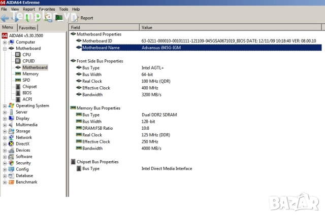This screenshot has width=325, height=217.
Task: Click the Back arrow toolbar icon
Action: pyautogui.click(x=5, y=18)
